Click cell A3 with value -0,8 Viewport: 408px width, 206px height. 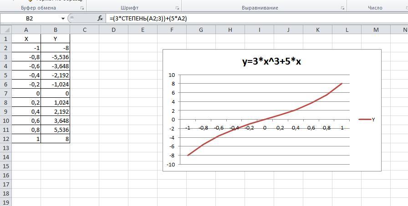click(x=26, y=57)
